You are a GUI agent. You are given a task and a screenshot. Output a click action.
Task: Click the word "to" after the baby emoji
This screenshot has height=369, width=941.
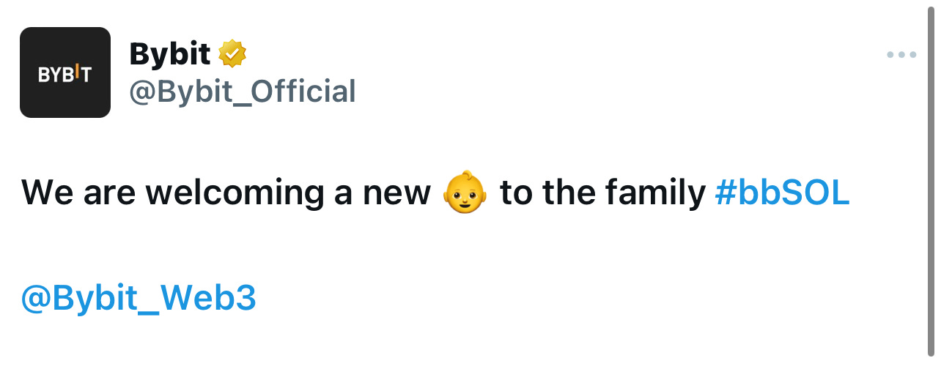(x=516, y=193)
